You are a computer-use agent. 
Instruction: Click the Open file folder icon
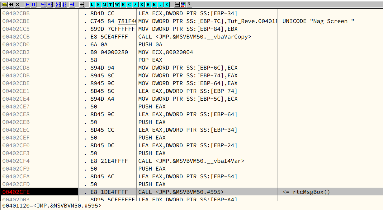coord(5,5)
